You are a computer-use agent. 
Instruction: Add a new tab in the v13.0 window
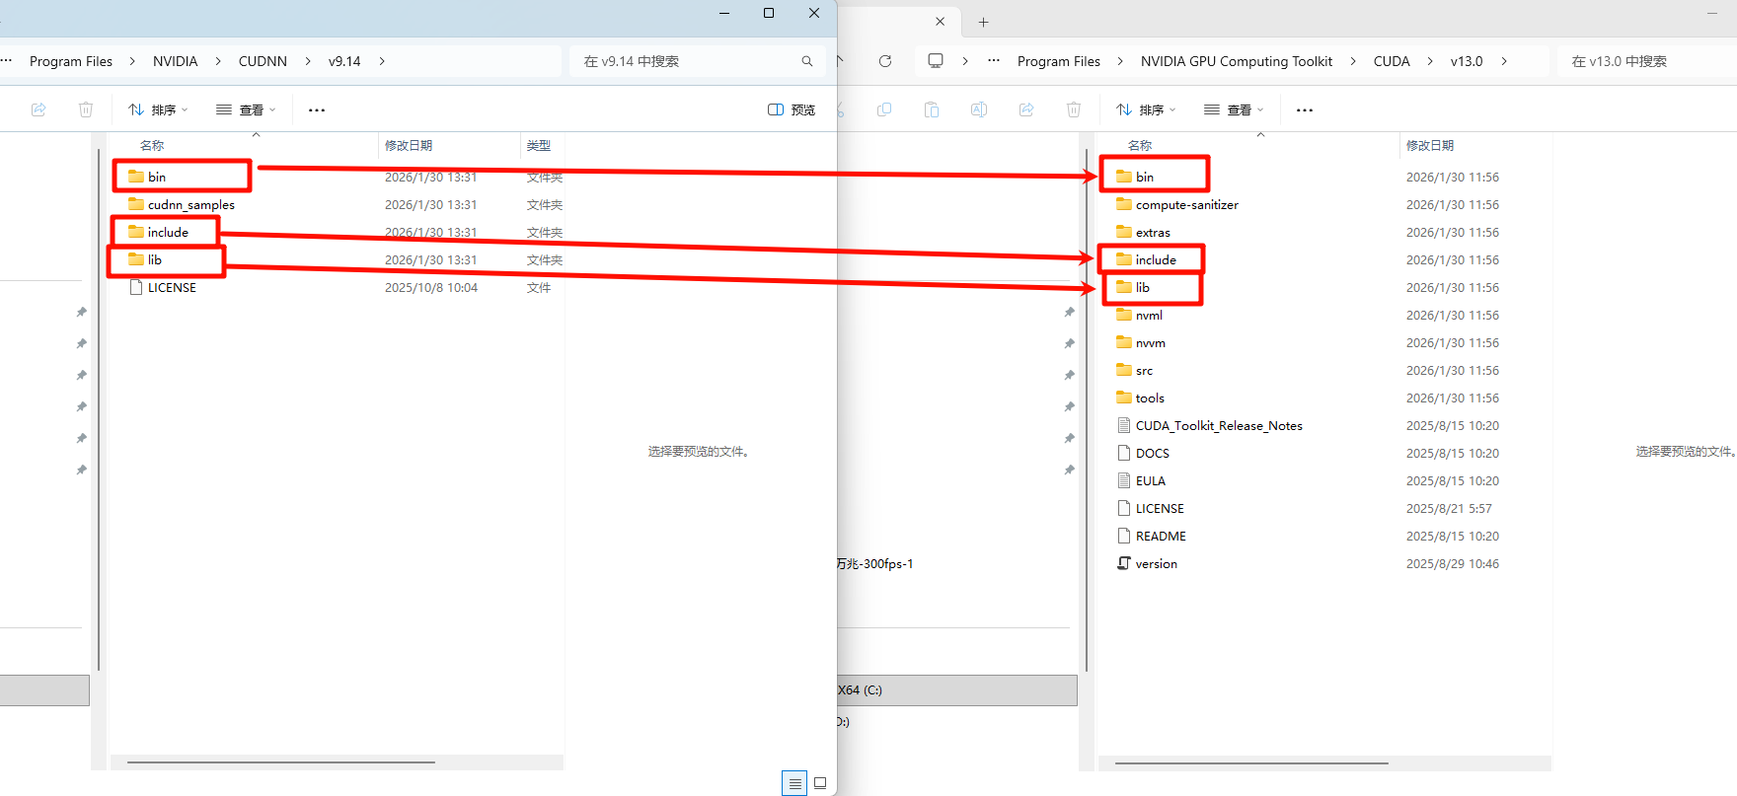click(983, 22)
